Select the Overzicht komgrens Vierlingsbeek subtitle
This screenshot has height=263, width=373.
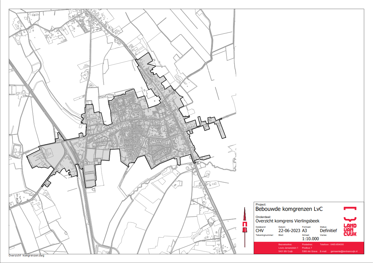(x=288, y=221)
